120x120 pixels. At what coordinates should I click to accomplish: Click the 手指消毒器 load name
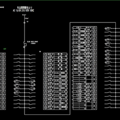[x=79, y=58]
